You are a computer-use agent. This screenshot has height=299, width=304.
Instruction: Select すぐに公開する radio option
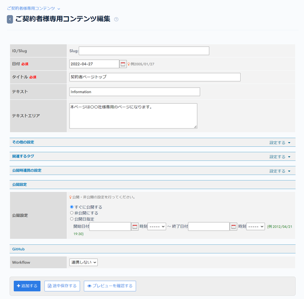click(x=72, y=207)
